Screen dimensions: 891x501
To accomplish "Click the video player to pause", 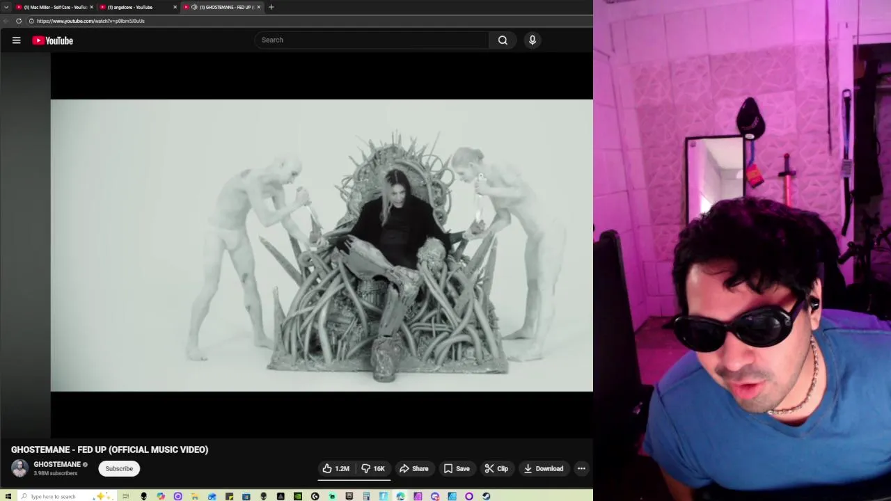I will click(x=322, y=245).
